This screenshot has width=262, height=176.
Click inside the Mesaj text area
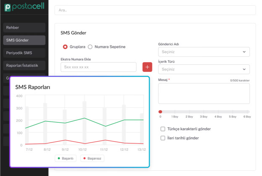[x=203, y=93]
